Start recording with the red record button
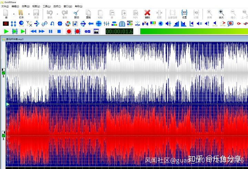248x169 pixels. (x=69, y=31)
